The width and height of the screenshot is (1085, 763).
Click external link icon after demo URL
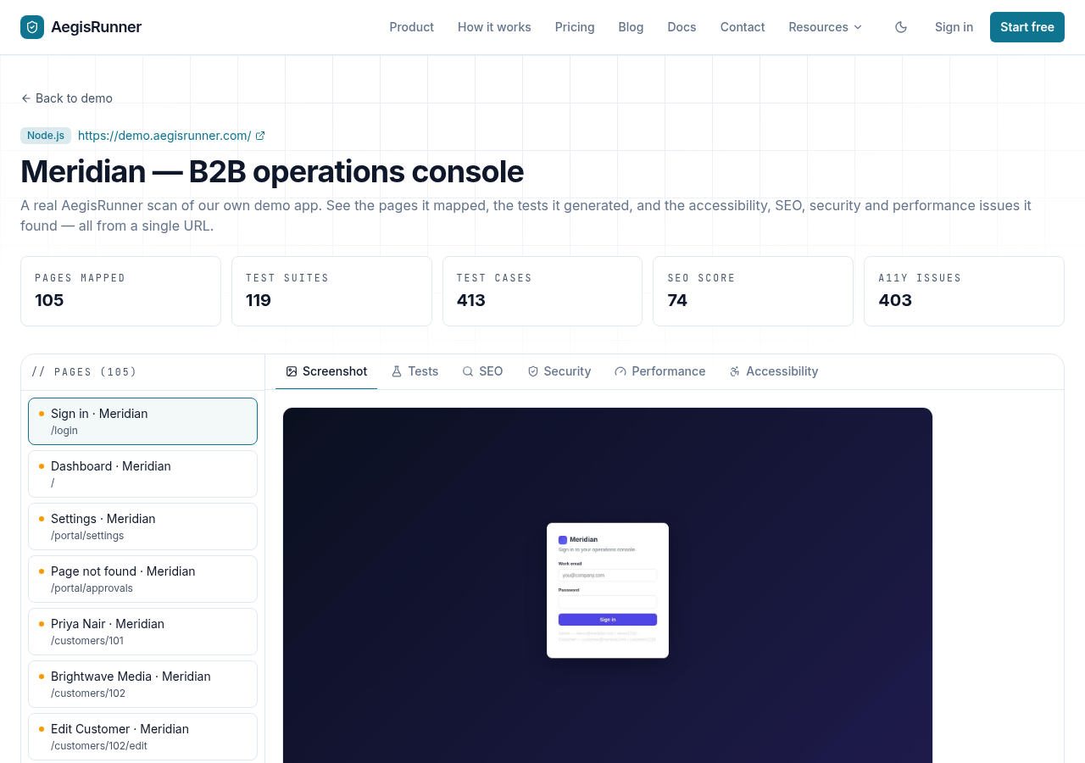pyautogui.click(x=260, y=136)
